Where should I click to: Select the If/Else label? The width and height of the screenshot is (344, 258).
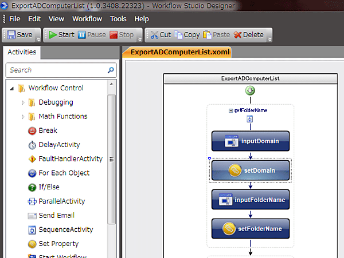49,187
